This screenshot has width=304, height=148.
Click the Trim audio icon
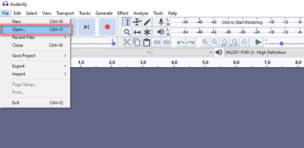[x=157, y=42]
